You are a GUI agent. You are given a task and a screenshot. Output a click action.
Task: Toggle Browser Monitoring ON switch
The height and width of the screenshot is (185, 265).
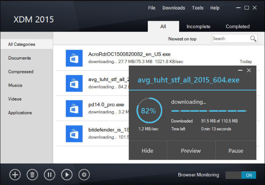(x=241, y=175)
